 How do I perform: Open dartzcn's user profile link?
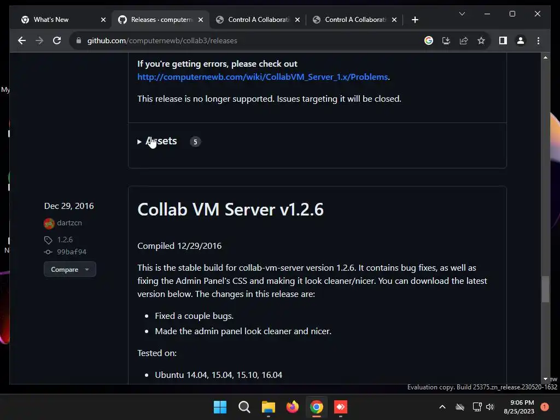tap(69, 223)
